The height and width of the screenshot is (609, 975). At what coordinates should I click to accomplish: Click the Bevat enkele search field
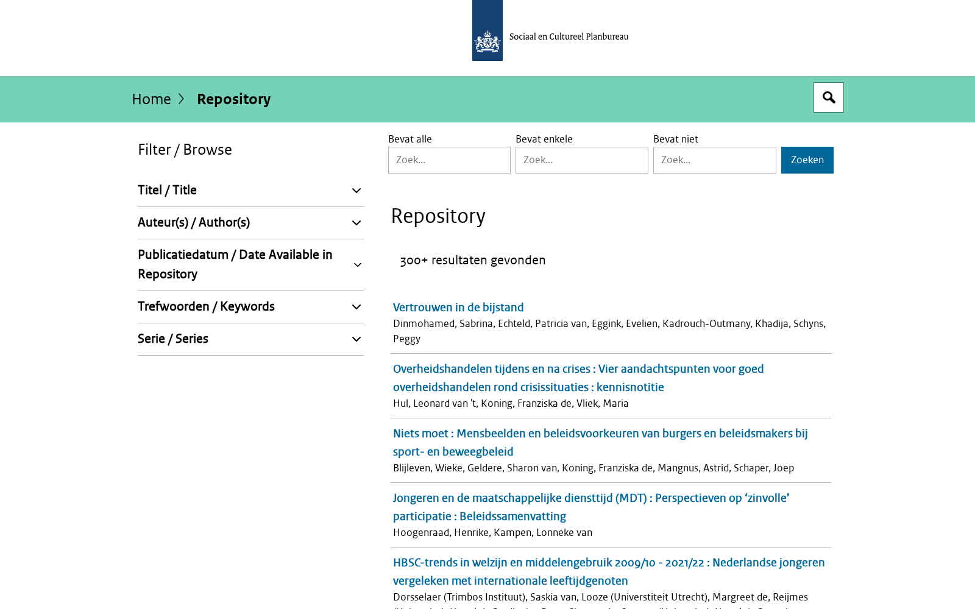(x=581, y=160)
